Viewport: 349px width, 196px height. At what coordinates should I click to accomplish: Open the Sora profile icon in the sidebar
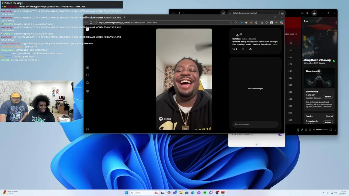coord(88,91)
